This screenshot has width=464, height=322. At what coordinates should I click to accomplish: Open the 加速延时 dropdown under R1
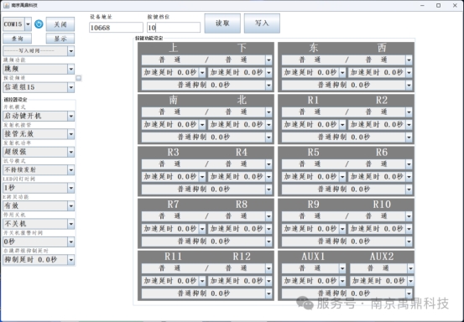click(314, 124)
